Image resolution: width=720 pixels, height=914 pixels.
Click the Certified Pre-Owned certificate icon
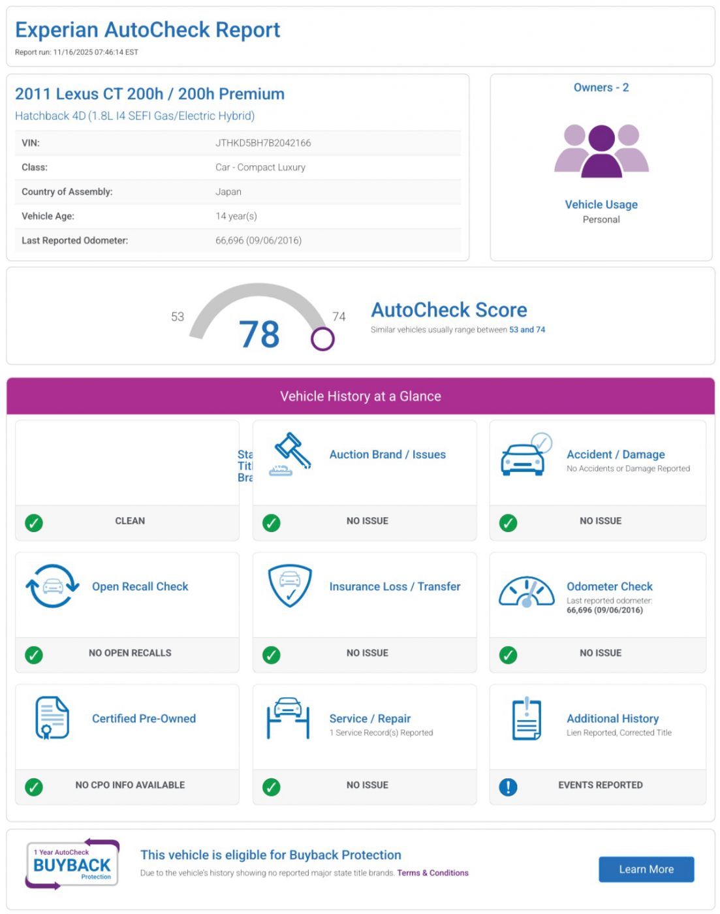(52, 718)
